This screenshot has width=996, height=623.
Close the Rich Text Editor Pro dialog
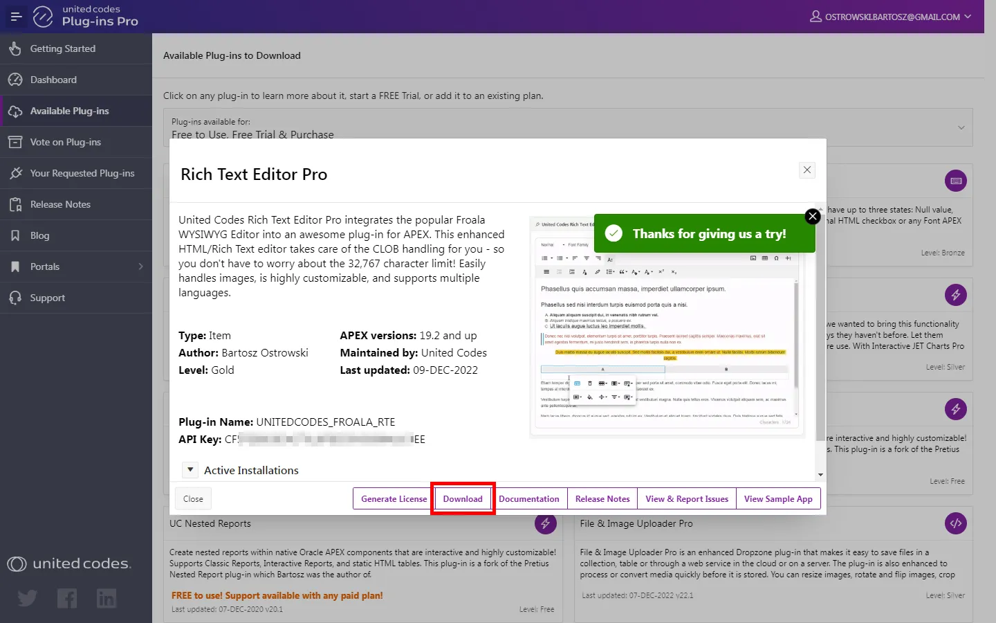(806, 170)
